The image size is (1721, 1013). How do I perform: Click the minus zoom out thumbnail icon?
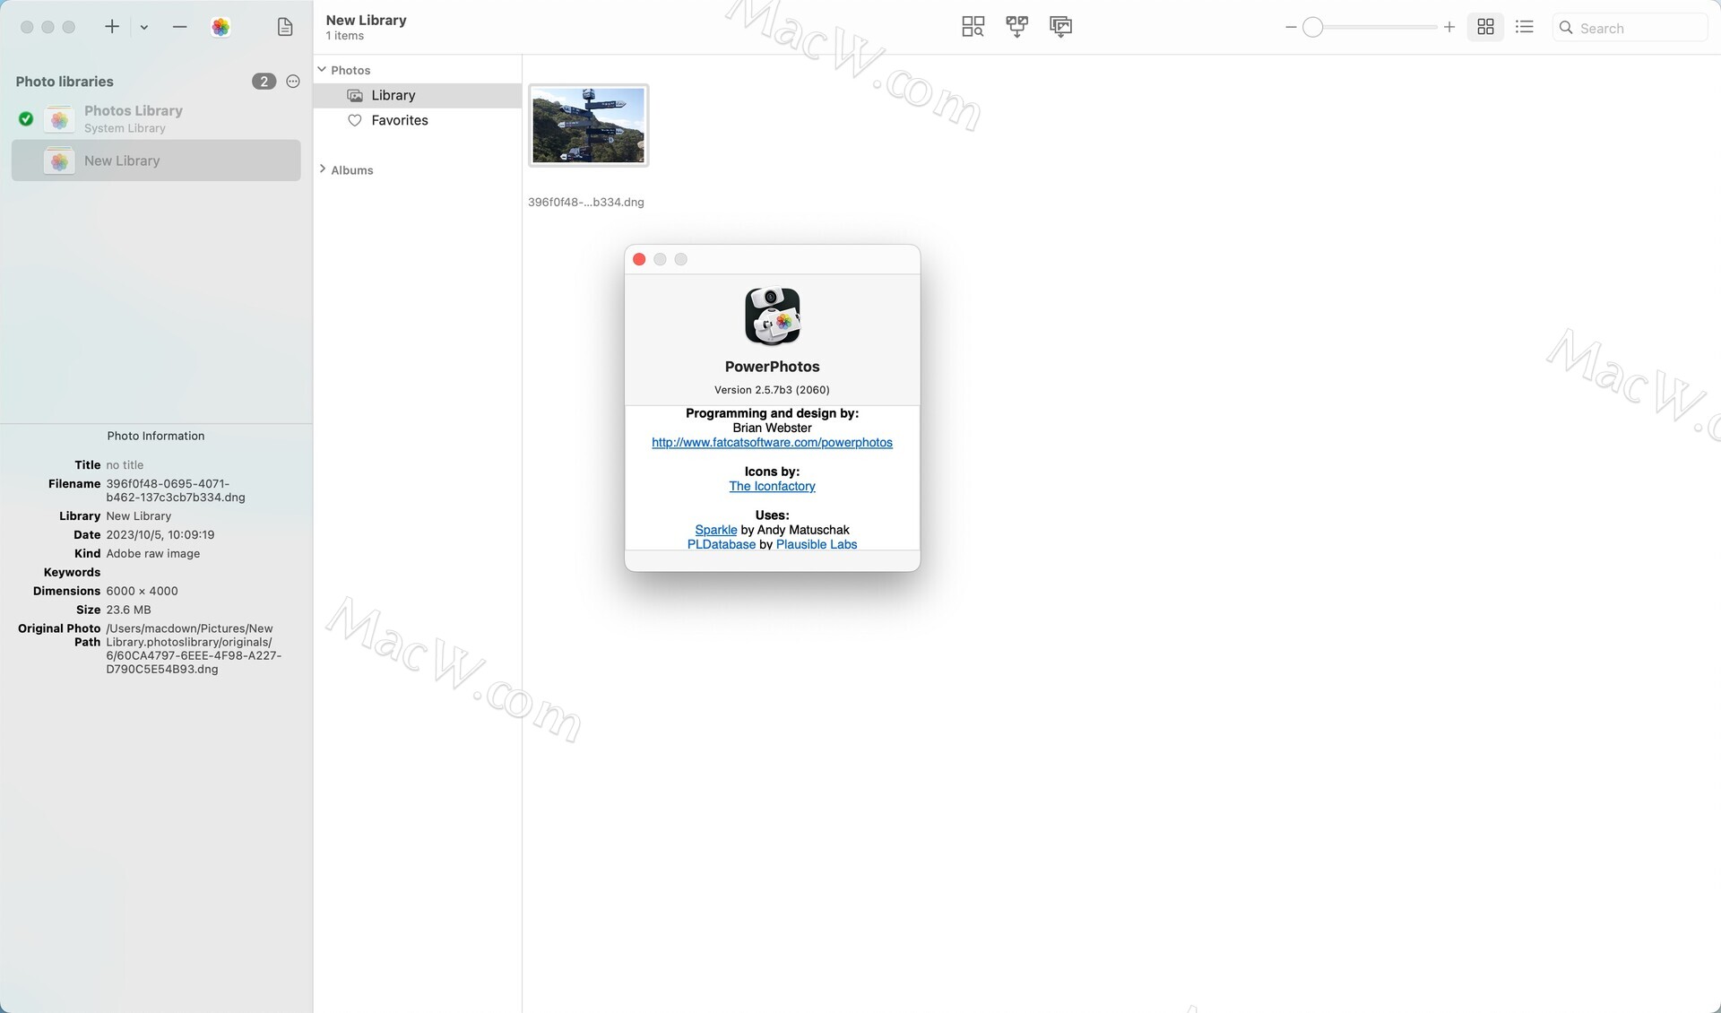coord(1291,28)
